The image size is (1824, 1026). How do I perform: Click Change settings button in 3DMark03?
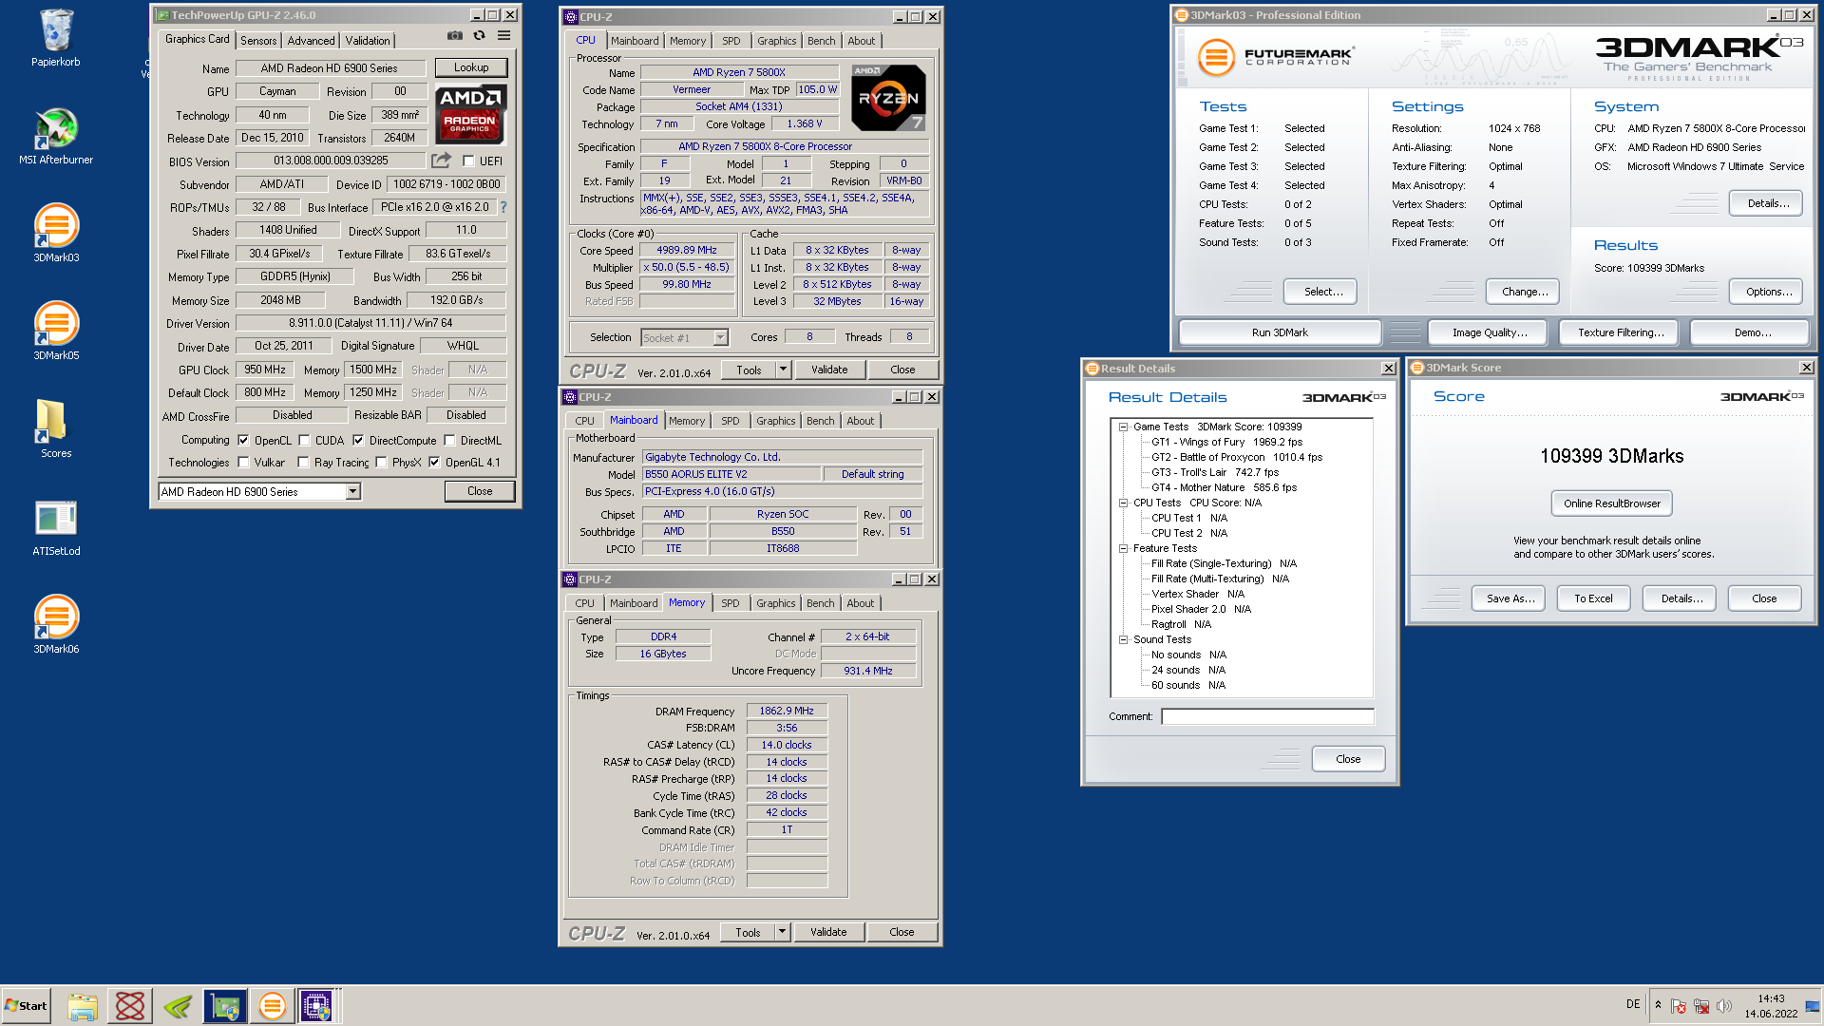pos(1524,292)
